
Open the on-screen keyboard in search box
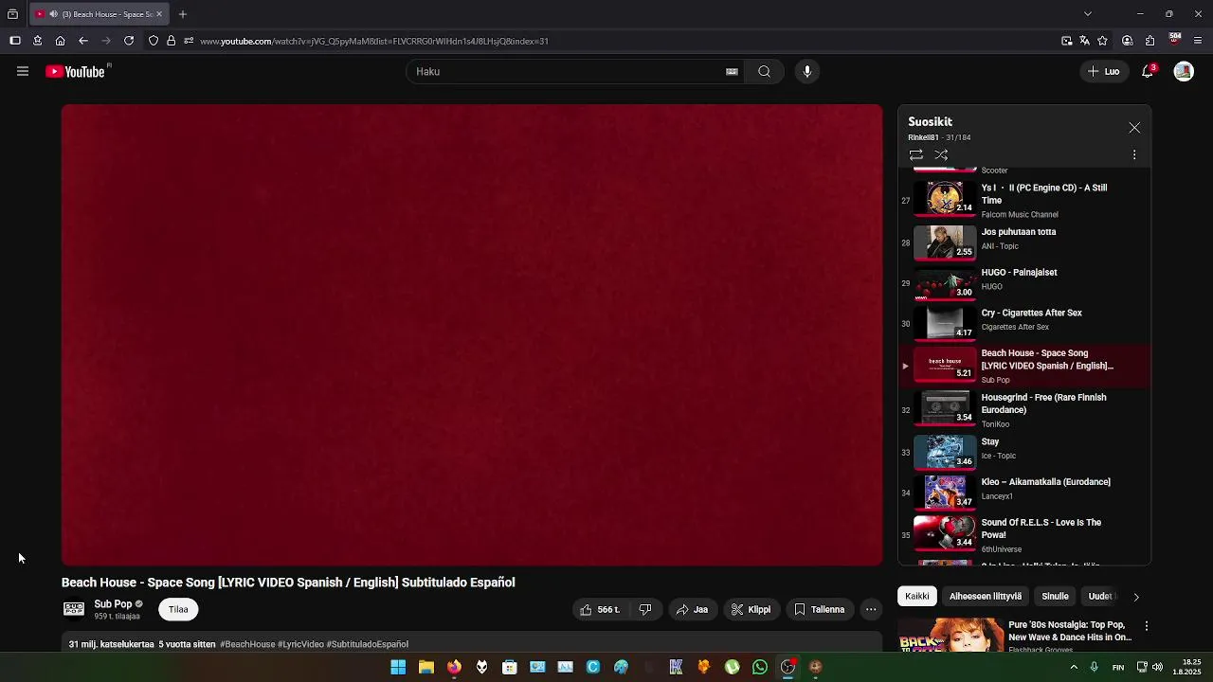(732, 71)
